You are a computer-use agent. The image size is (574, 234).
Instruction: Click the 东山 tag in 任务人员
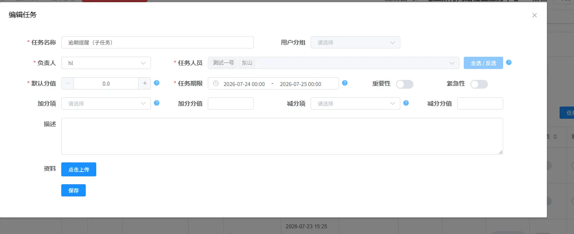pyautogui.click(x=247, y=63)
